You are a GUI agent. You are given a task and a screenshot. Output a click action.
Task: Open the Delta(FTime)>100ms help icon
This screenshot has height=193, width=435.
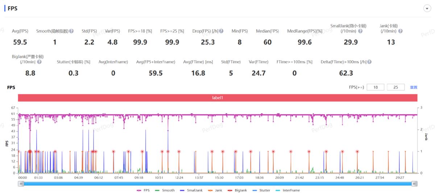[369, 62]
